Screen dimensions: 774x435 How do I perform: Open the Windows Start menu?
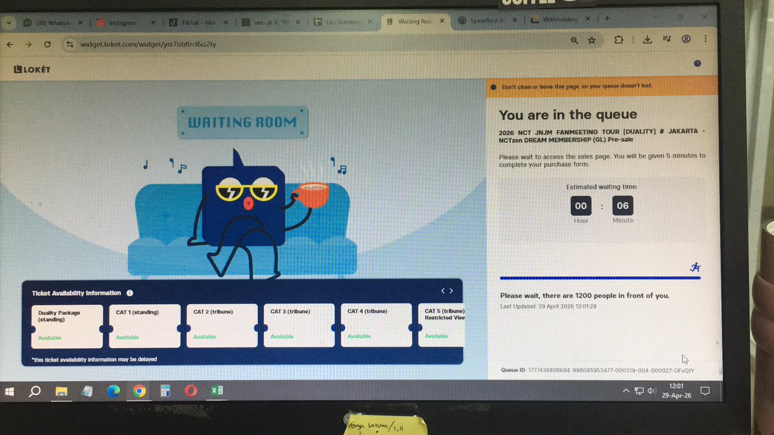coord(10,391)
